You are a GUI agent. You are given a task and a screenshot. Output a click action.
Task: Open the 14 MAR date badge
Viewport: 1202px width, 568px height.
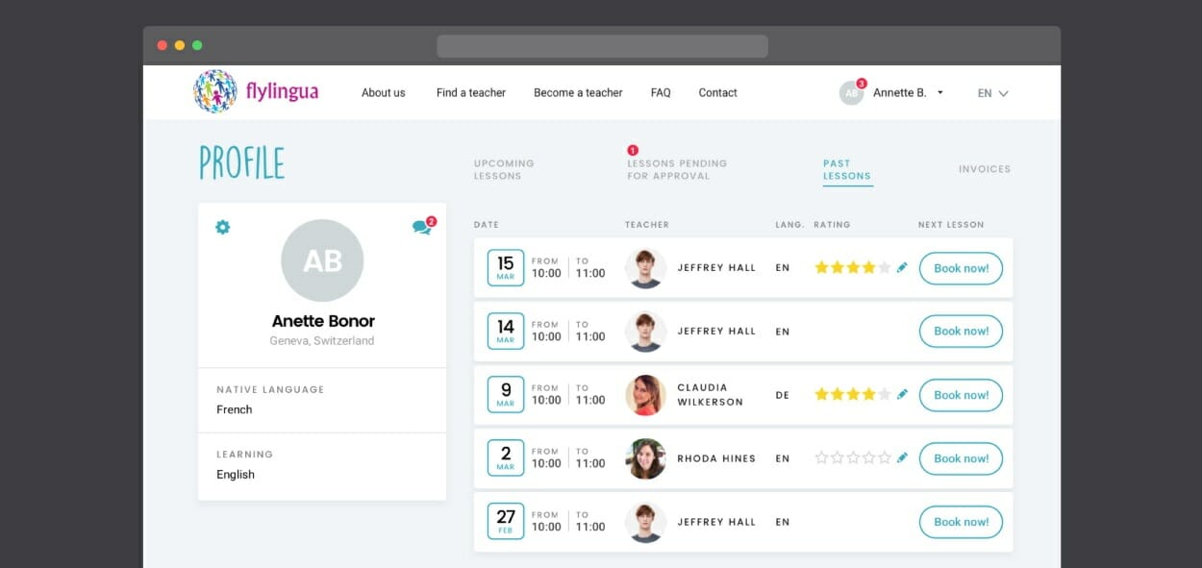point(506,332)
